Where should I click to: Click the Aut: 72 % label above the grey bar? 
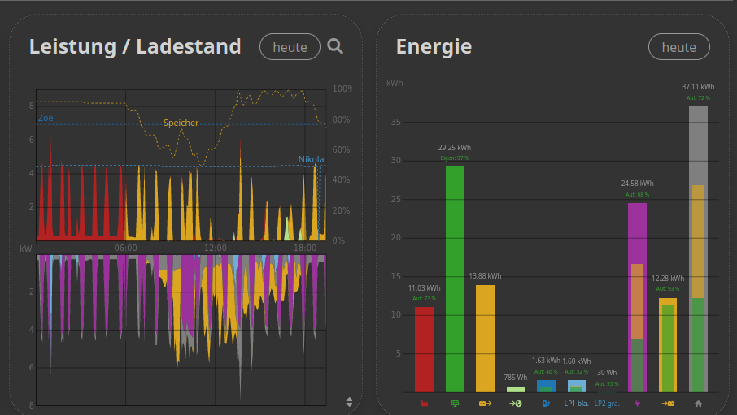click(x=698, y=98)
